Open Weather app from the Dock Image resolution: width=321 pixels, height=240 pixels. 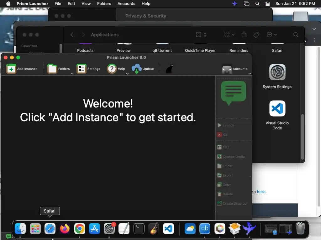(x=190, y=228)
